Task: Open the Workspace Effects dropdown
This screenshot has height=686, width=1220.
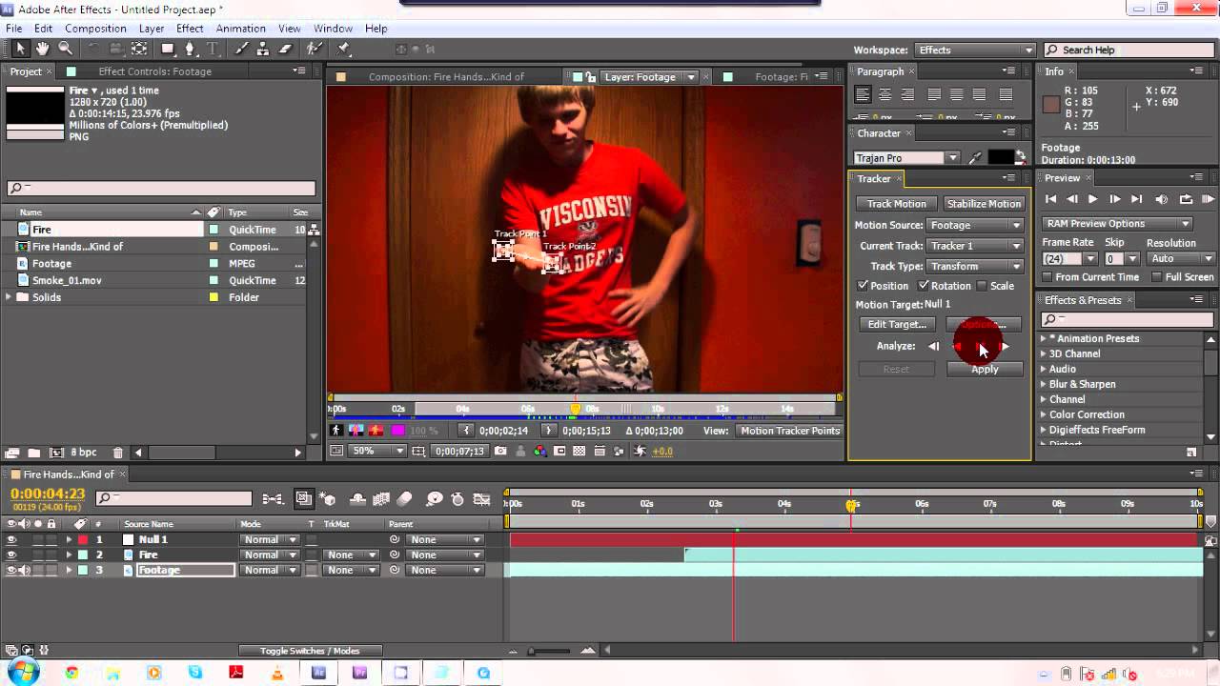Action: point(974,50)
